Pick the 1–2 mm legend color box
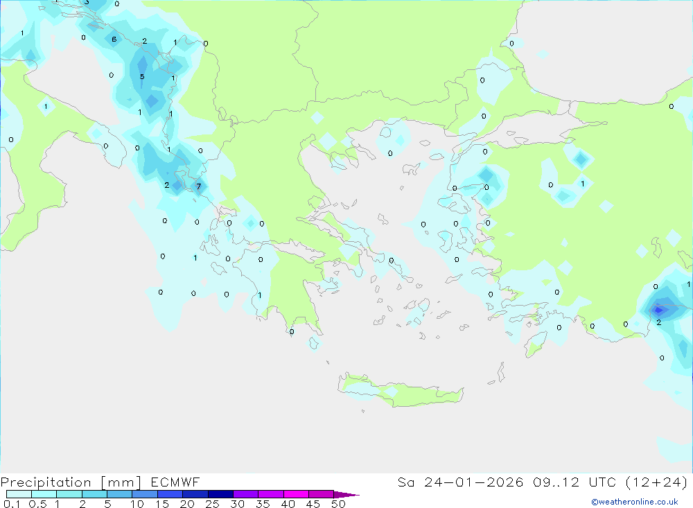This screenshot has width=693, height=508. point(69,494)
